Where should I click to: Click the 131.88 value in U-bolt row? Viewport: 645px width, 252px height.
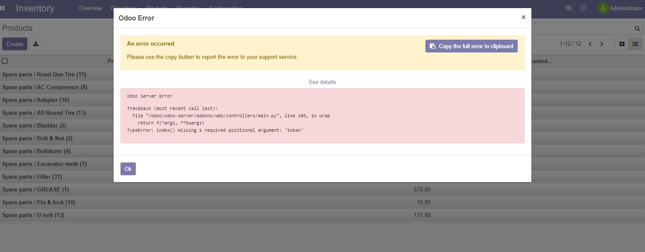coord(422,215)
